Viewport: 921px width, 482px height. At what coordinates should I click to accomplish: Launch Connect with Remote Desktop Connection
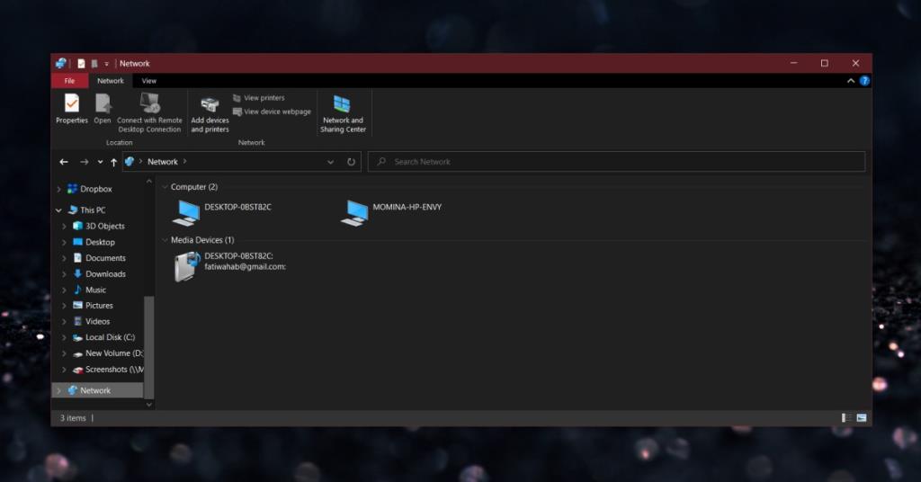(150, 112)
